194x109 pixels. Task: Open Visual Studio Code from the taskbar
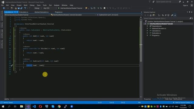point(34,106)
